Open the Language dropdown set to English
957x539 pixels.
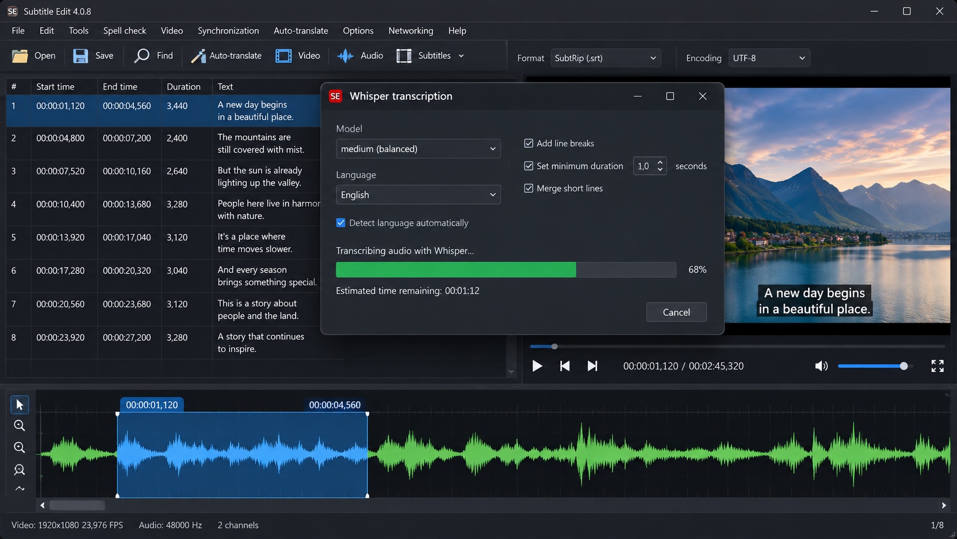click(418, 195)
